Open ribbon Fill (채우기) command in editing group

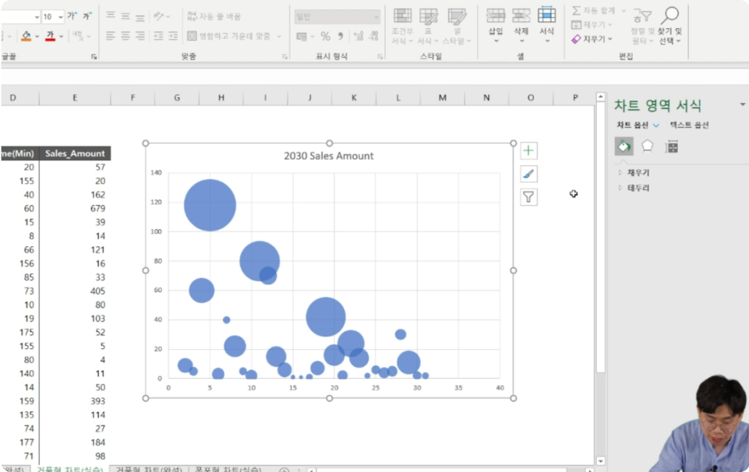(589, 24)
